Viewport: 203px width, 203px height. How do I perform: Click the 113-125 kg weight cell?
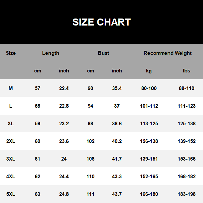[x=149, y=124]
